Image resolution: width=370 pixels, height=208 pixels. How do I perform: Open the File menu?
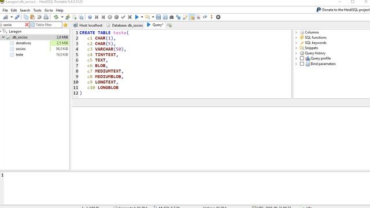coord(5,10)
